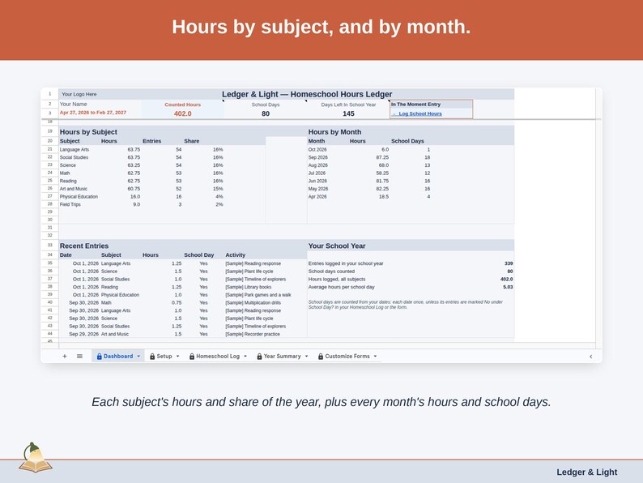Open the Setup tab dropdown arrow
This screenshot has height=483, width=643.
177,357
